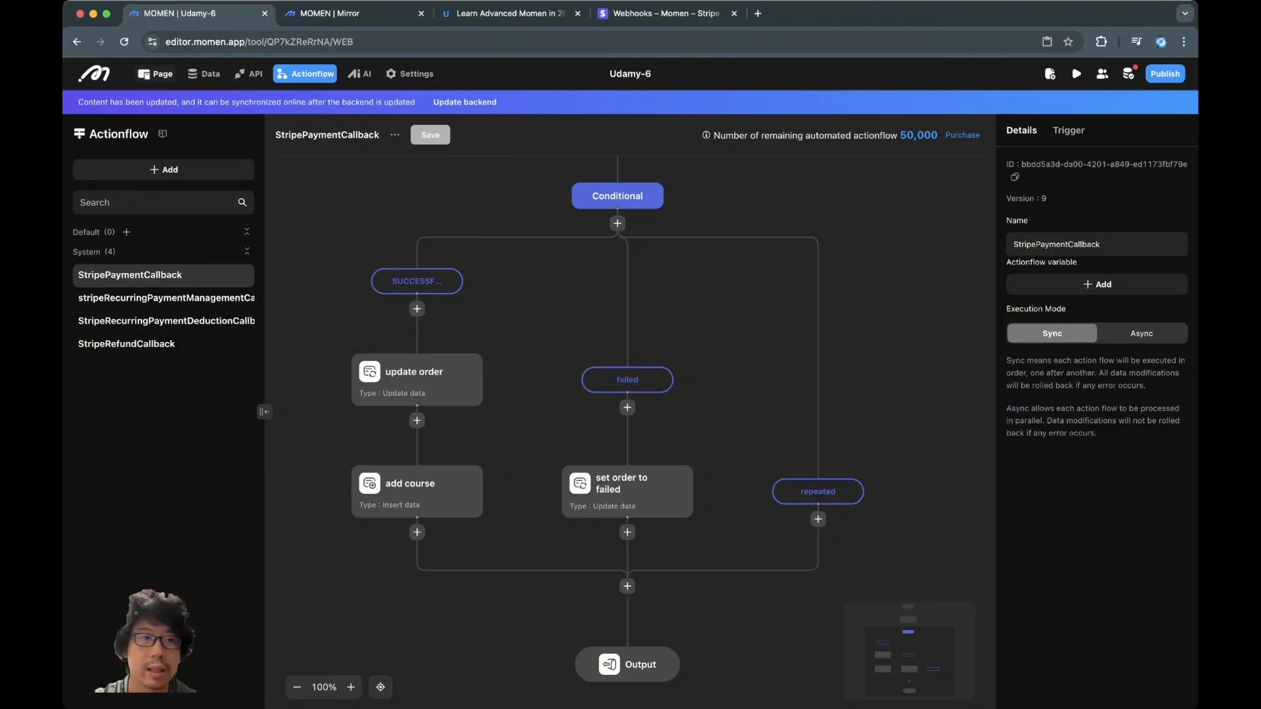Add node above Output
Viewport: 1261px width, 709px height.
(627, 586)
